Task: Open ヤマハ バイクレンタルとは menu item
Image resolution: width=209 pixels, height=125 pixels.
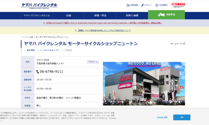Action: tap(37, 15)
